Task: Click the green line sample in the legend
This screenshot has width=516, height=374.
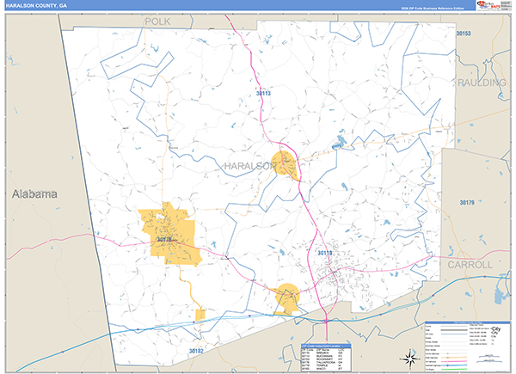Action: 454,370
